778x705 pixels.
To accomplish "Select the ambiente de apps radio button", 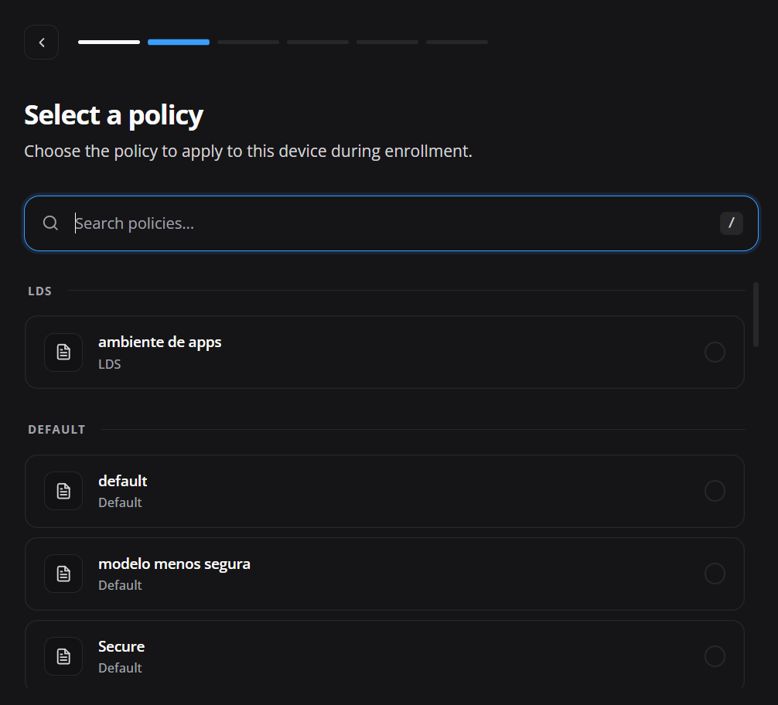I will [x=715, y=352].
